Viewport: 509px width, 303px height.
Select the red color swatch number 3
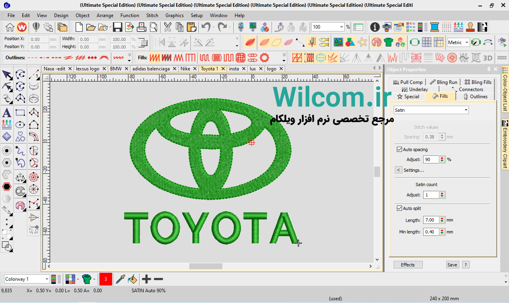(x=106, y=279)
